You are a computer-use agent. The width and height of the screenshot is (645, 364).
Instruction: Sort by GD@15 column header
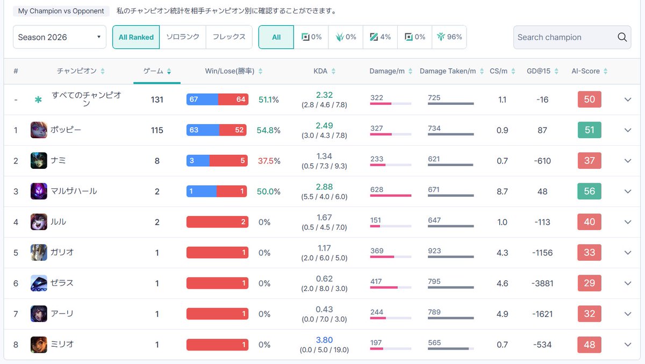(x=542, y=71)
